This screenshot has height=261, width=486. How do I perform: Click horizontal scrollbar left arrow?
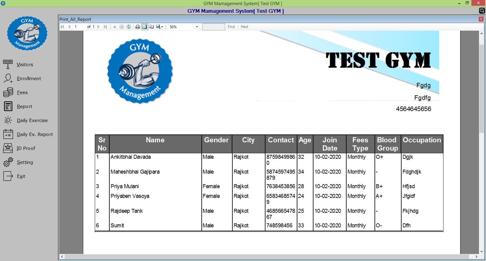click(62, 257)
